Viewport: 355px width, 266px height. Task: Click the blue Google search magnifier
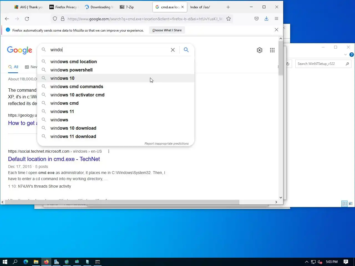click(x=186, y=50)
